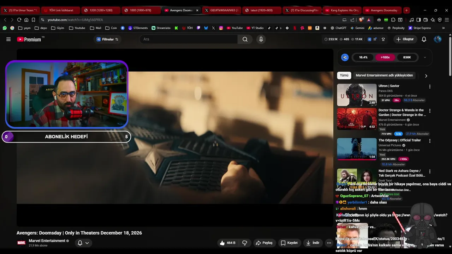Open Instagram bookmark icon
Viewport: 452px width, 254px height.
pos(221,28)
